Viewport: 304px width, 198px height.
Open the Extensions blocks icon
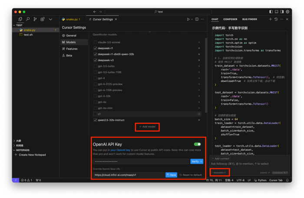click(43, 19)
